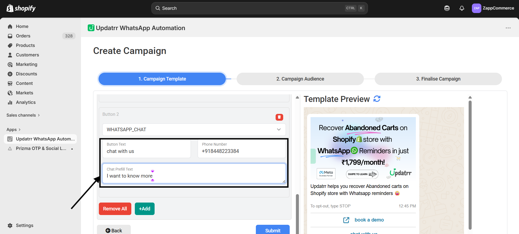Click the Remove All button
Screen dimensions: 519x234
click(115, 209)
